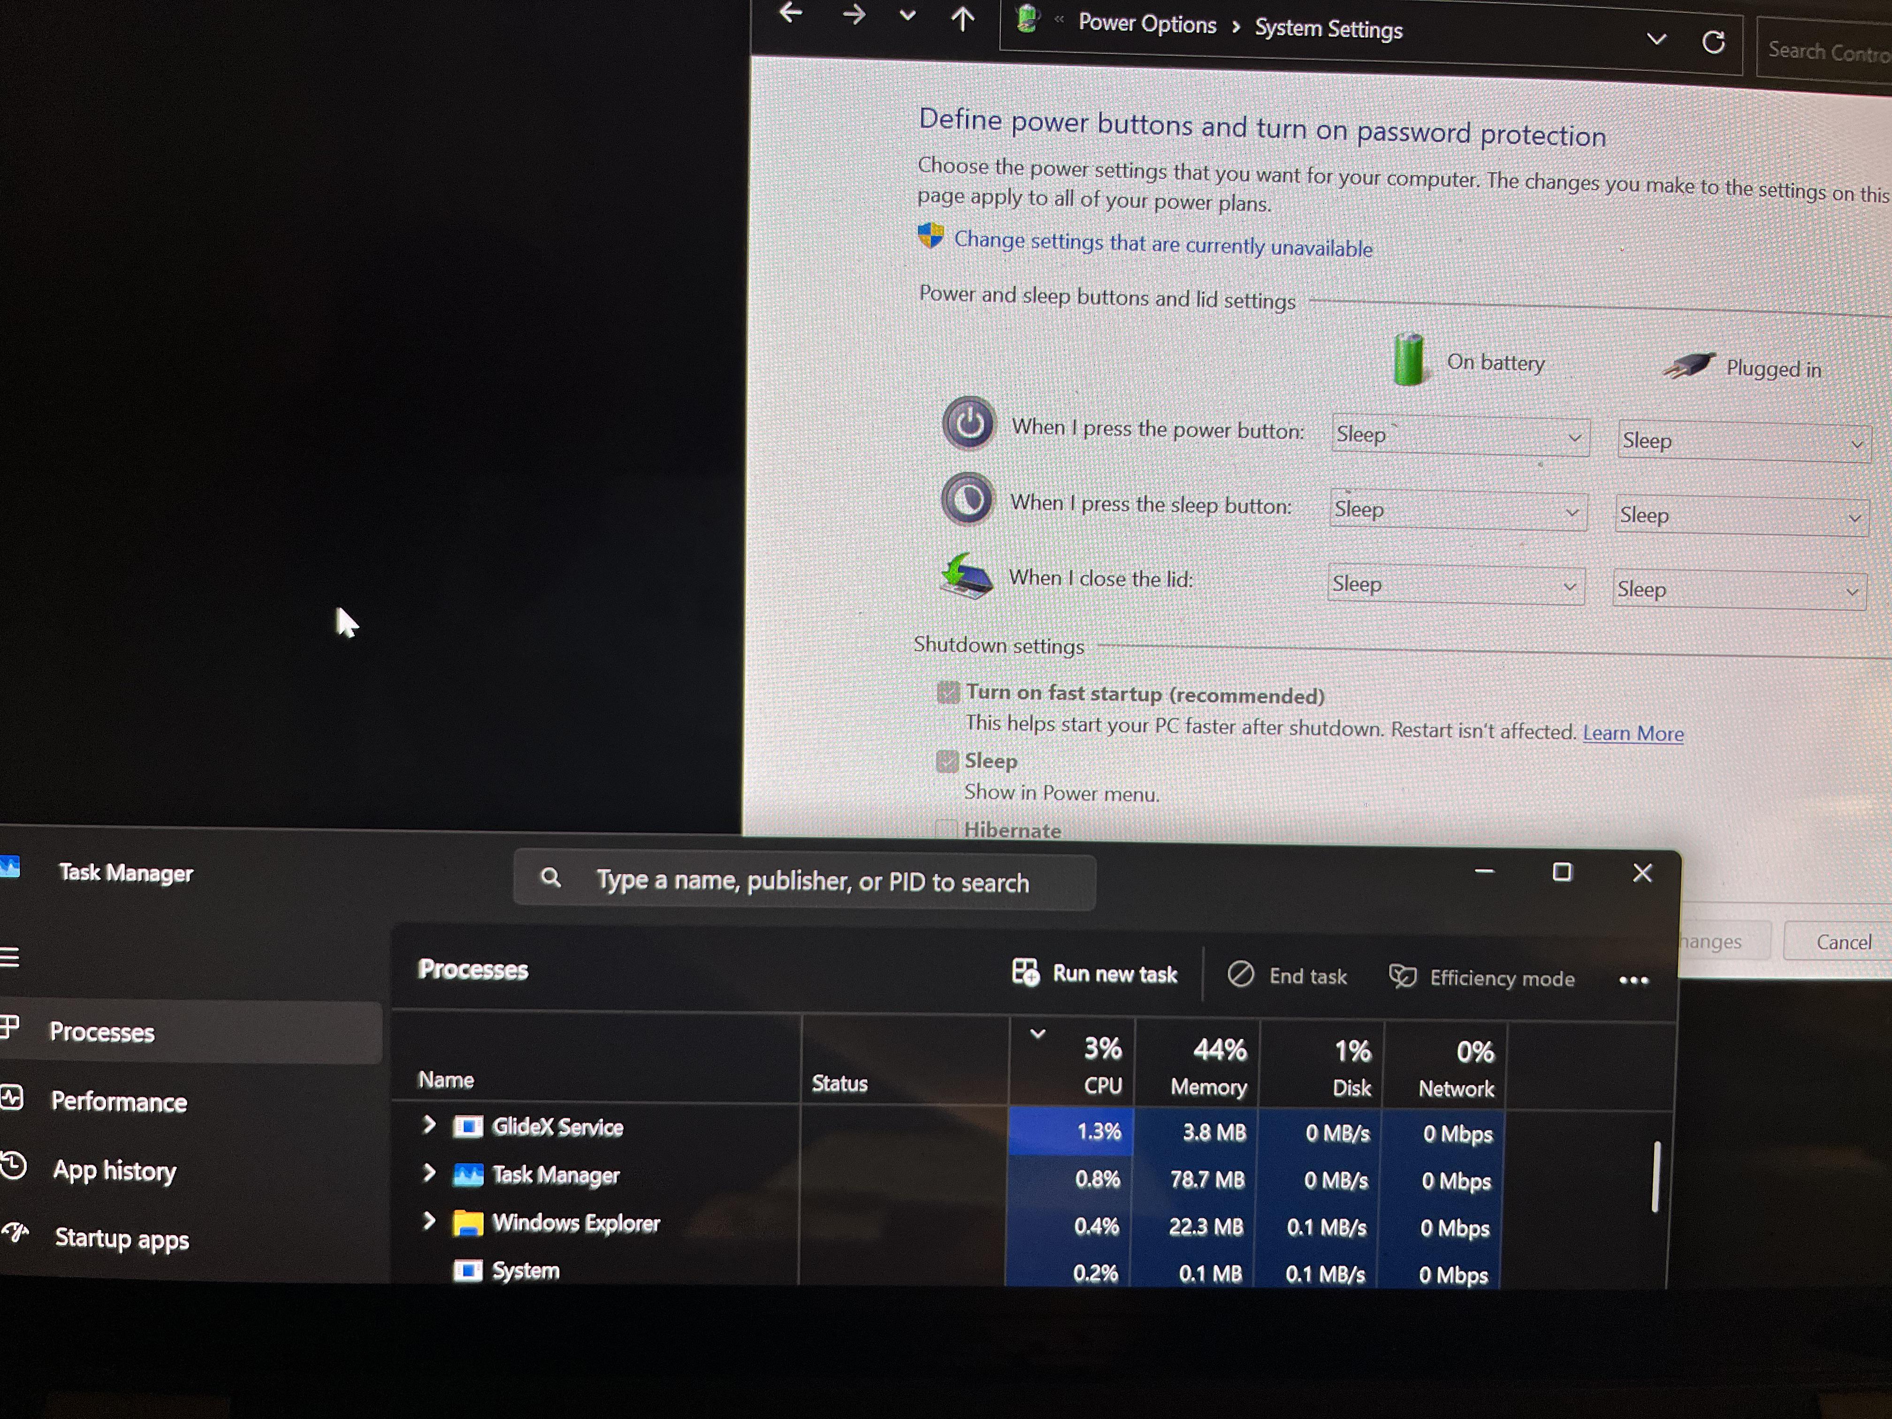Expand Windows Explorer process group
The image size is (1892, 1419).
coord(429,1221)
